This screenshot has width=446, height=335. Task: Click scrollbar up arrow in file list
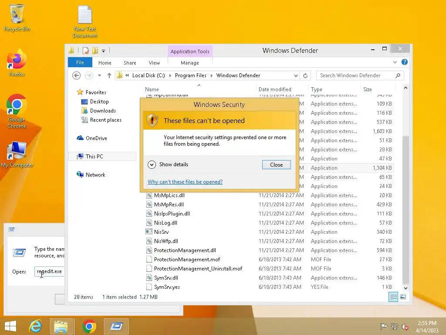point(405,88)
